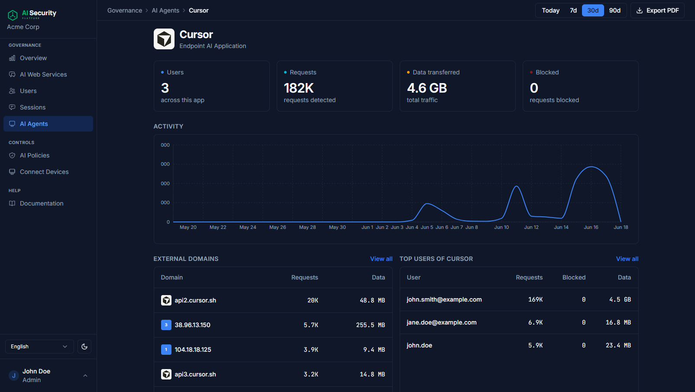Click AI Agents breadcrumb link
Image resolution: width=695 pixels, height=392 pixels.
[x=165, y=10]
